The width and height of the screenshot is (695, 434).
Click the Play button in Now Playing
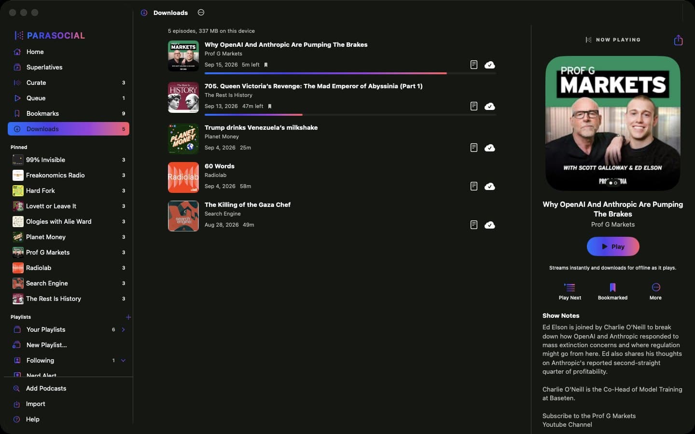click(613, 246)
